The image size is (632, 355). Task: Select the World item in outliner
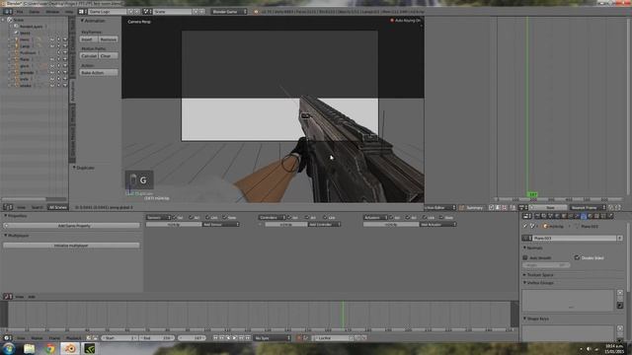[25, 33]
